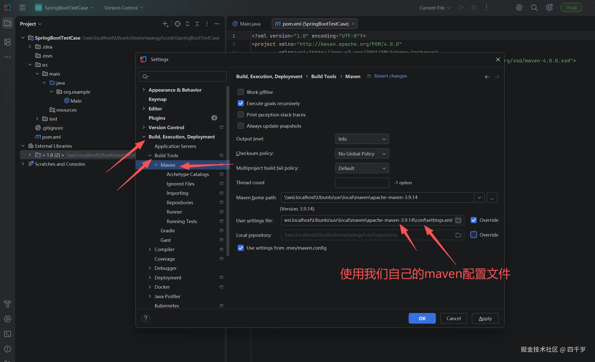Open the Checksum policy dropdown
This screenshot has height=362, width=595.
(x=362, y=154)
